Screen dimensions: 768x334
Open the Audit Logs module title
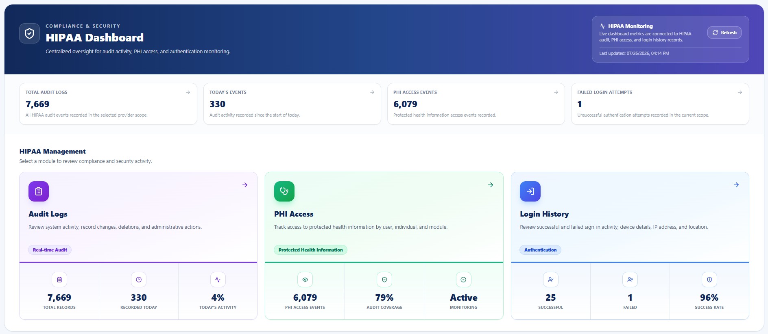coord(48,214)
